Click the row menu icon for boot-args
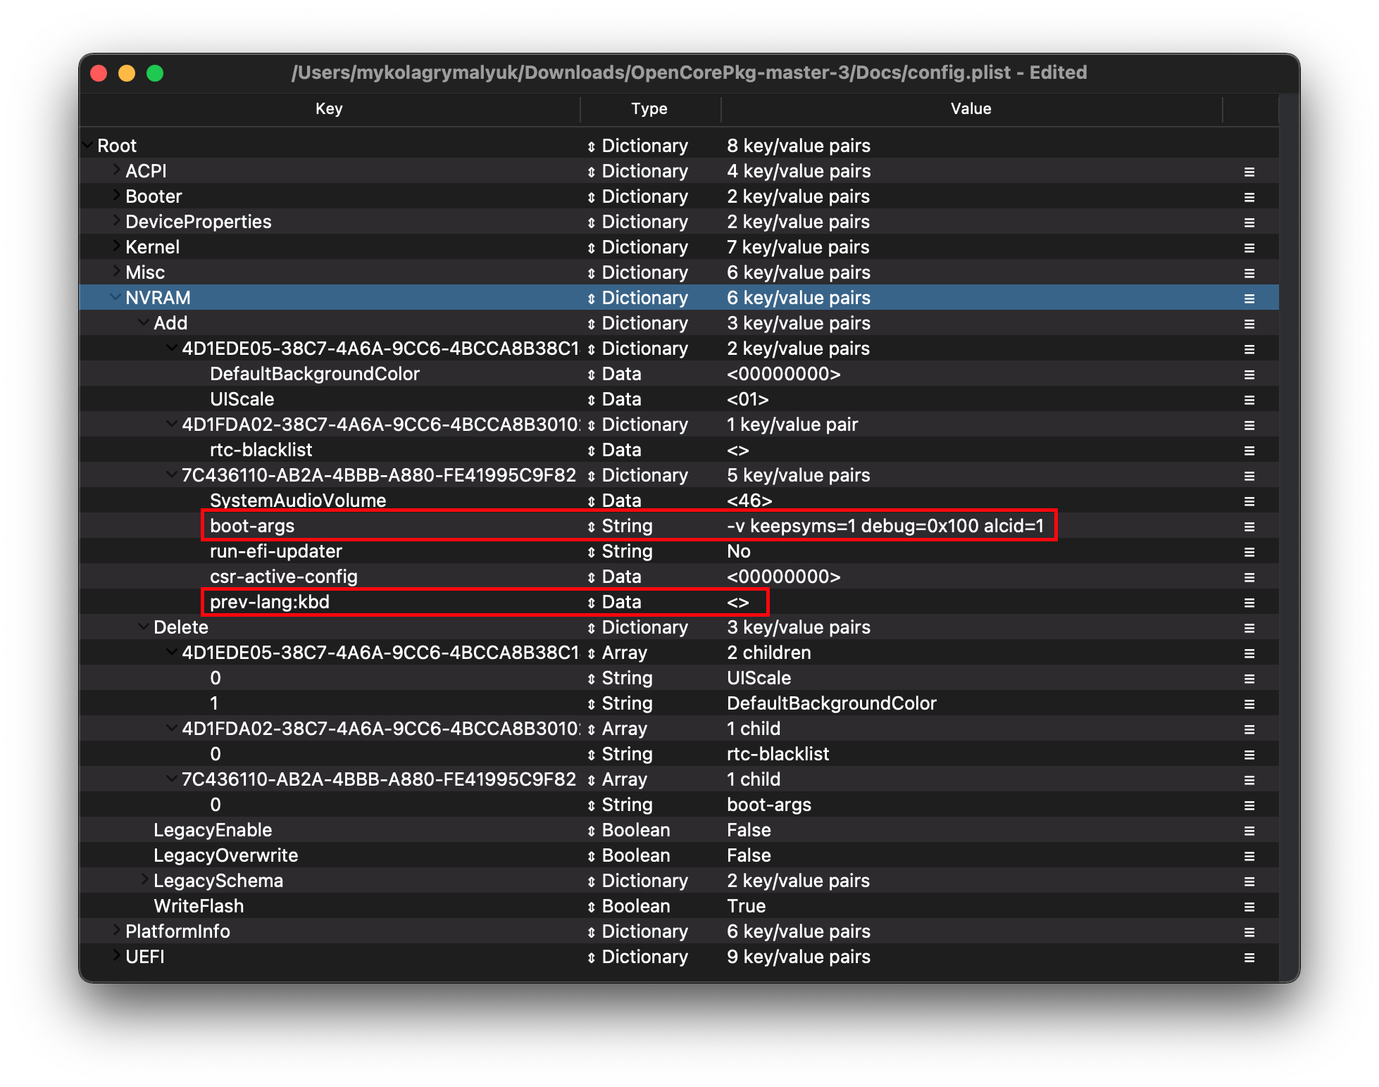 coord(1249,527)
